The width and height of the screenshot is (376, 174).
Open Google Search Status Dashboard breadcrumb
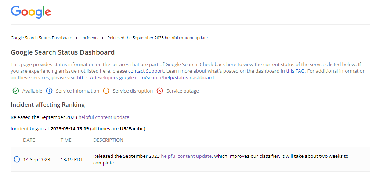pyautogui.click(x=41, y=38)
